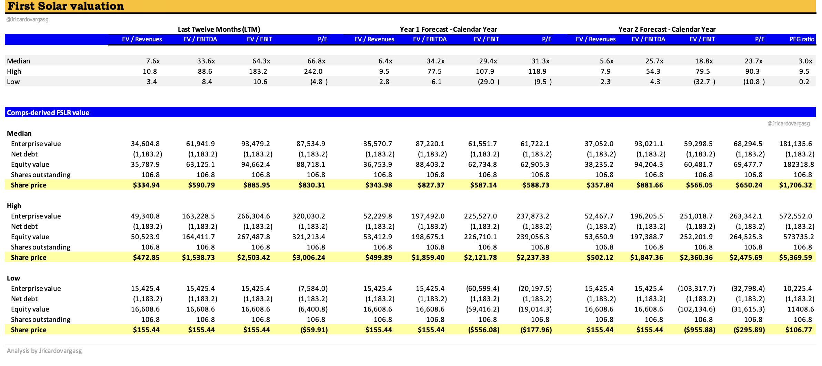Click the low equity value 11408.6
The height and width of the screenshot is (366, 822).
[801, 309]
